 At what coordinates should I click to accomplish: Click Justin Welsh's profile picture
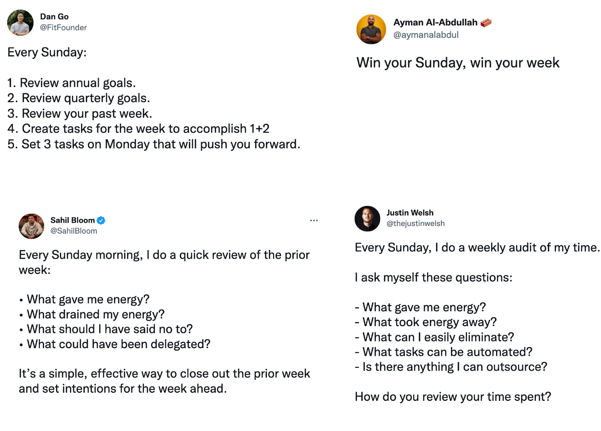(x=368, y=218)
